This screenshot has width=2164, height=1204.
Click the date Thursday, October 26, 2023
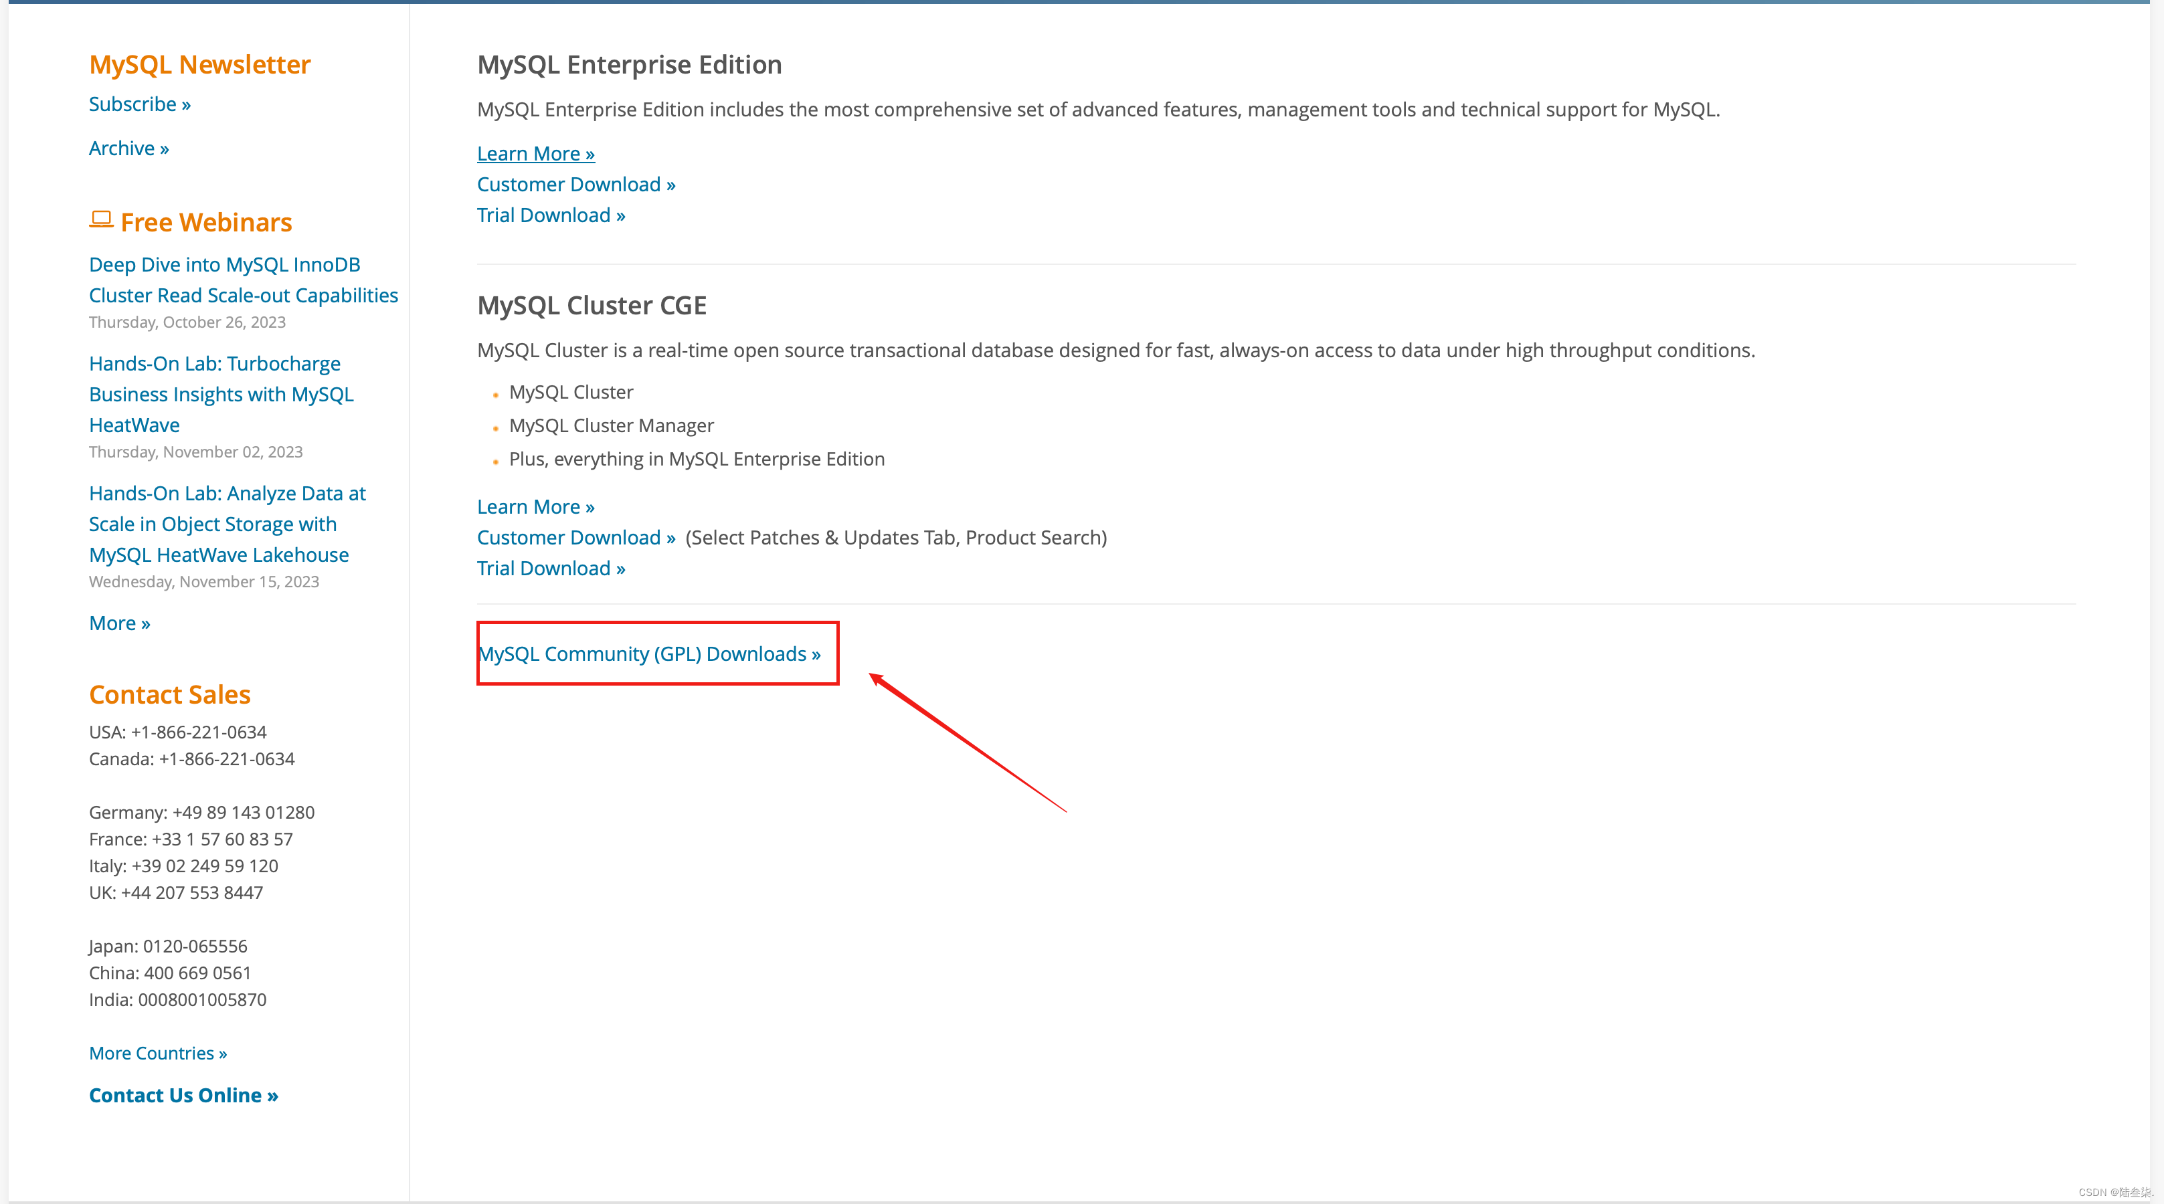click(187, 322)
